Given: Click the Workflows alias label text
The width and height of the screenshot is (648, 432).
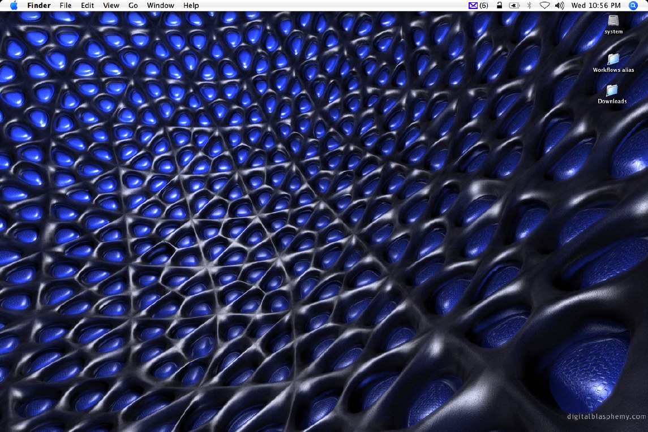Looking at the screenshot, I should [x=613, y=70].
